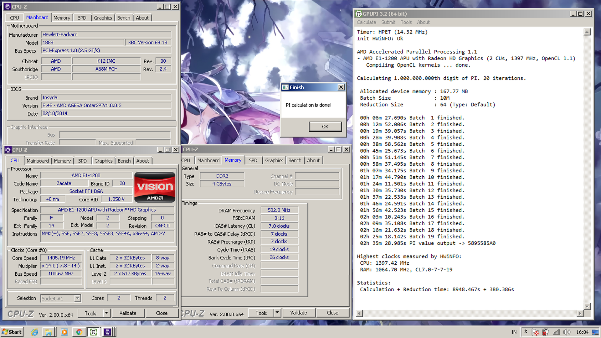Click the Show Desktop icon beside the clock
The image size is (601, 338).
pyautogui.click(x=595, y=332)
